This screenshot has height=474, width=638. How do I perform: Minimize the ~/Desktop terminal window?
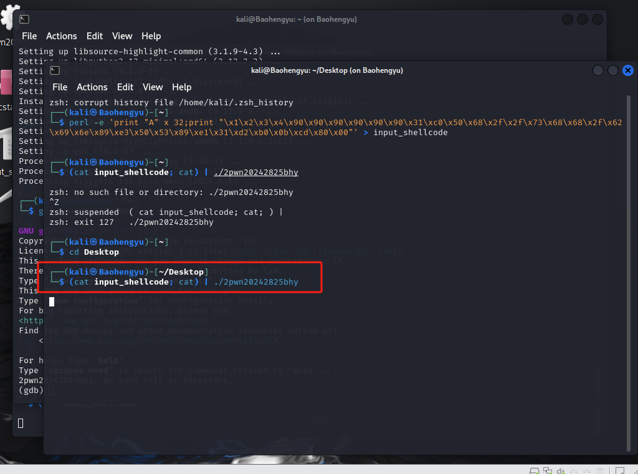pyautogui.click(x=598, y=70)
